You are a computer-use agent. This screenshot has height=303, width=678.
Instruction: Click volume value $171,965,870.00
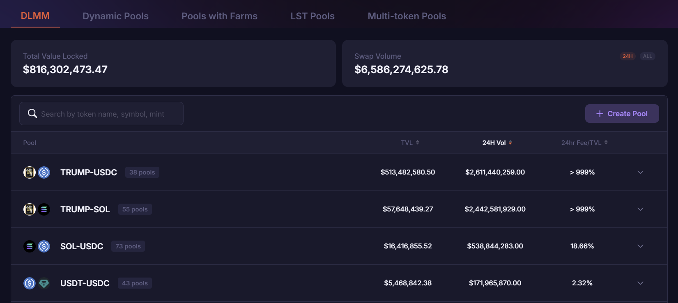tap(495, 283)
